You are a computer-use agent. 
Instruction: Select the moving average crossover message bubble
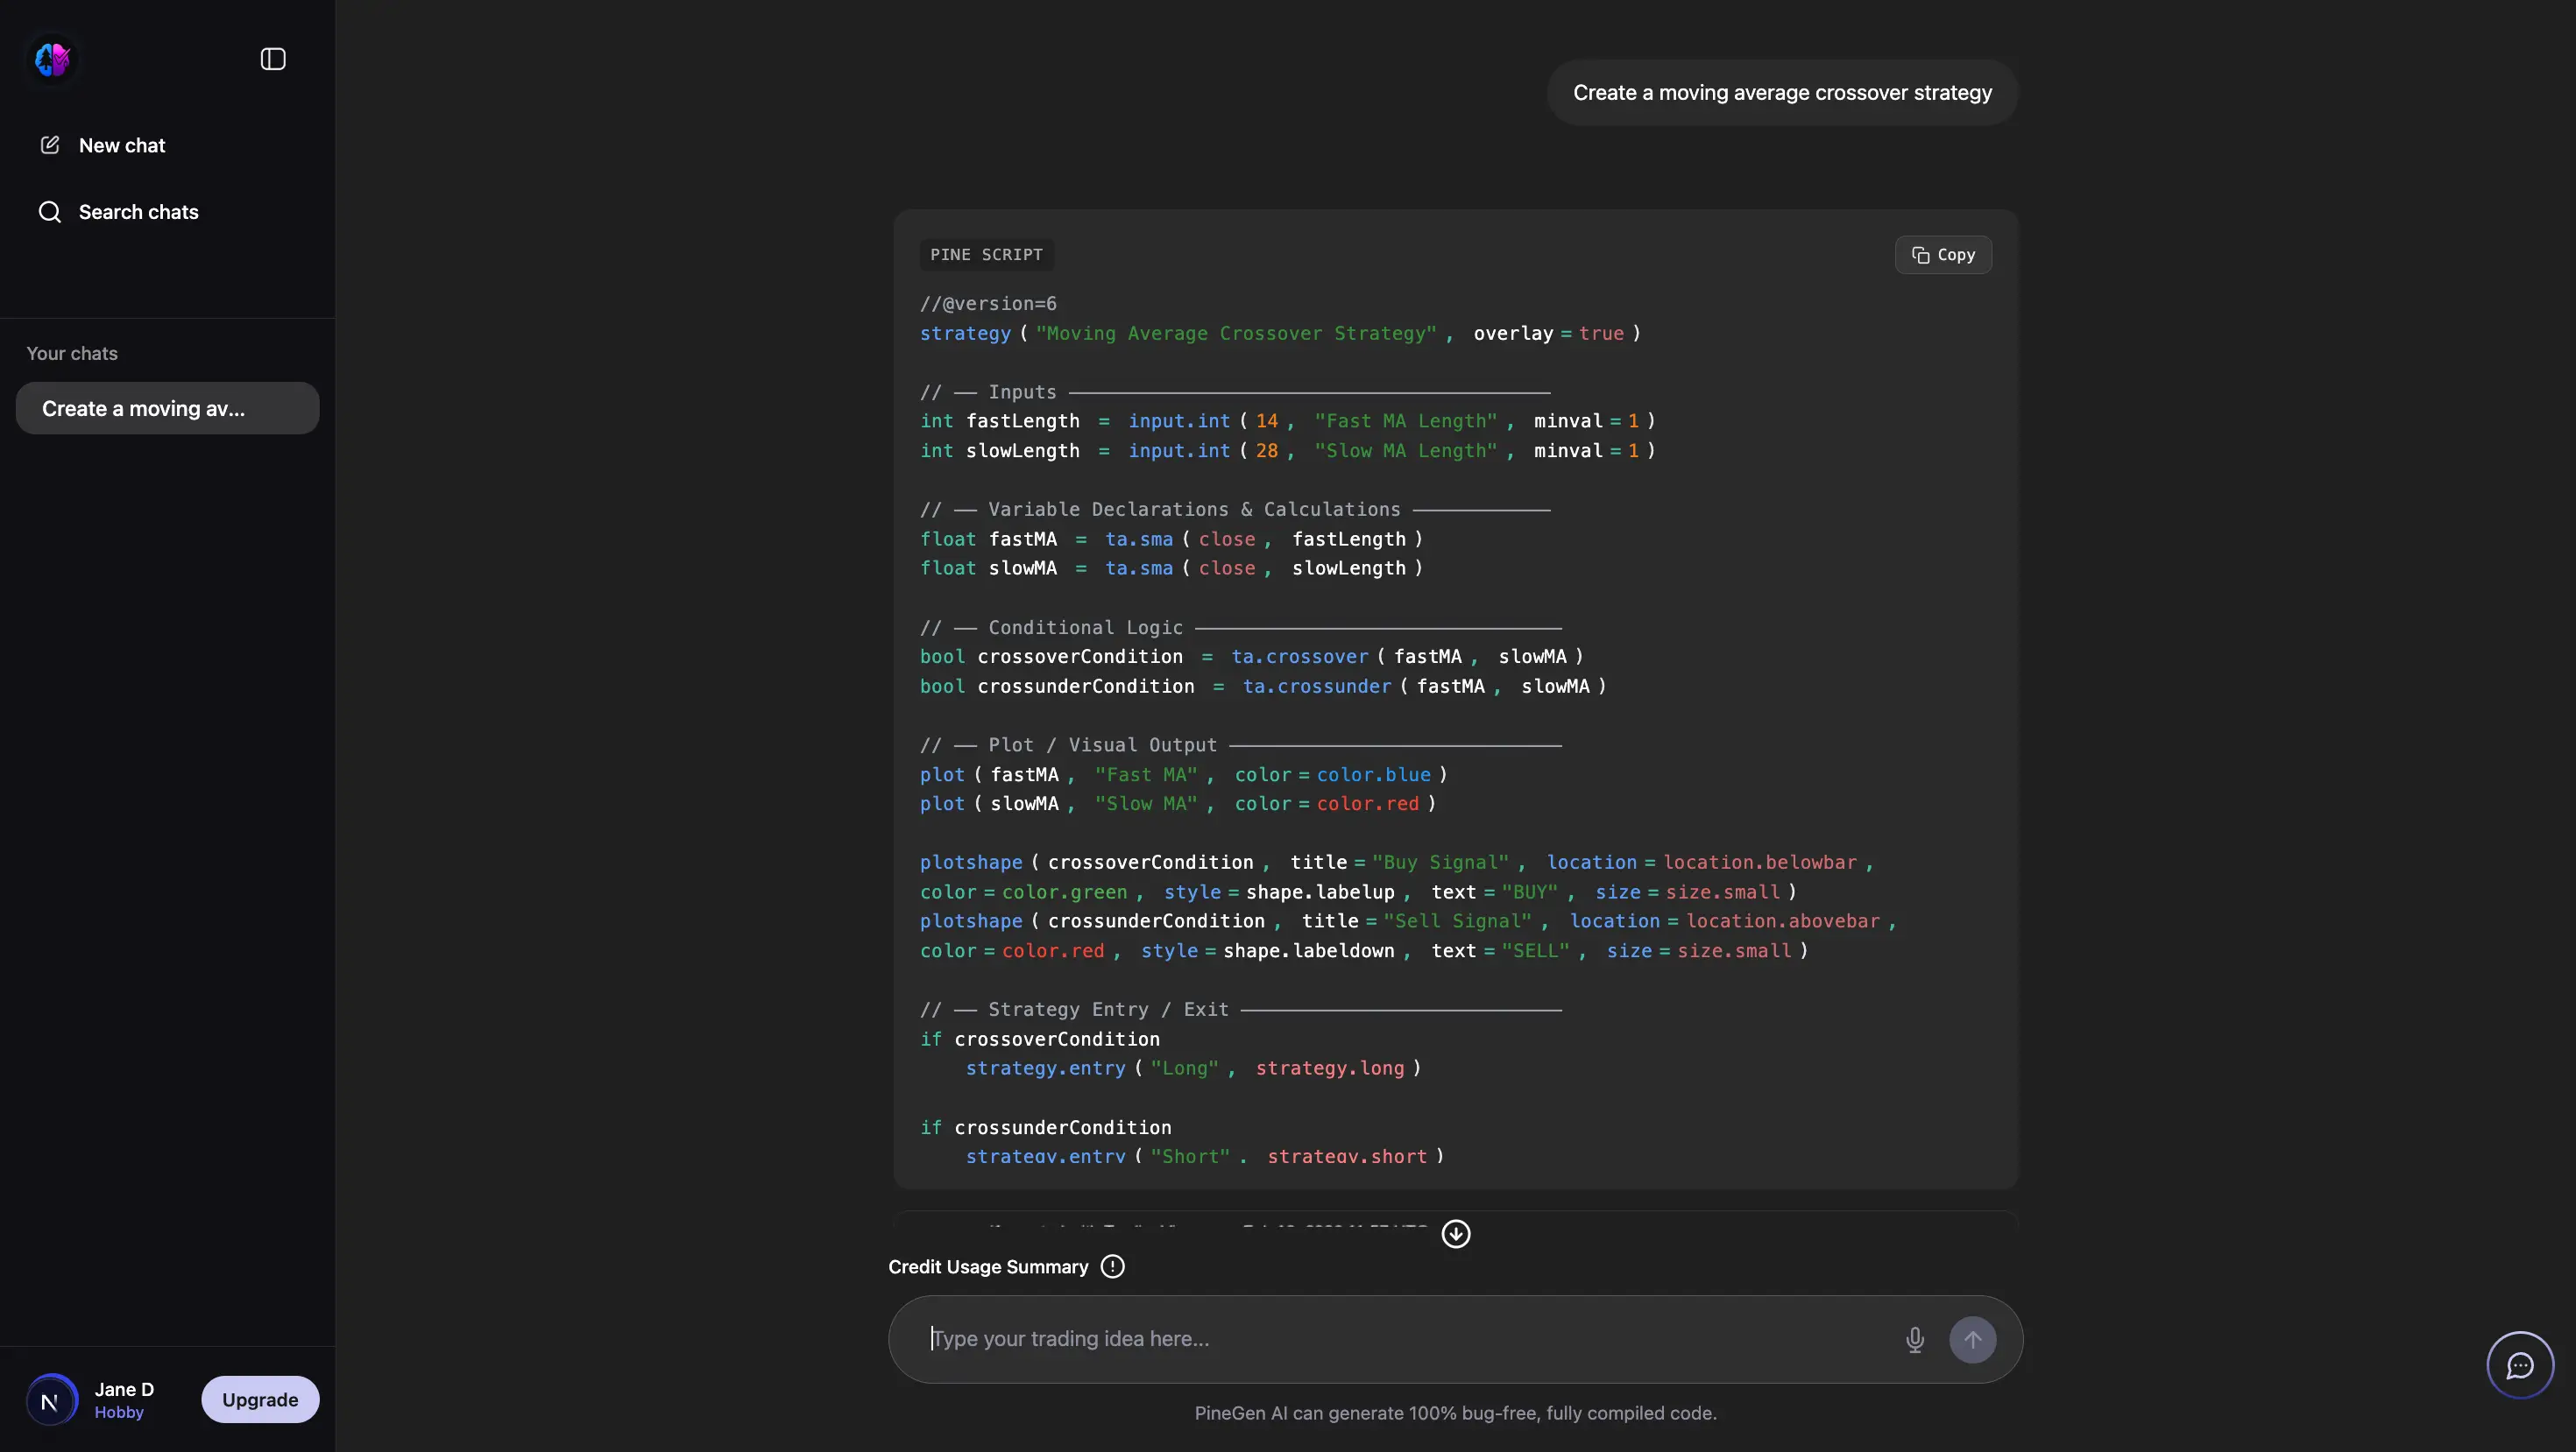(1781, 92)
